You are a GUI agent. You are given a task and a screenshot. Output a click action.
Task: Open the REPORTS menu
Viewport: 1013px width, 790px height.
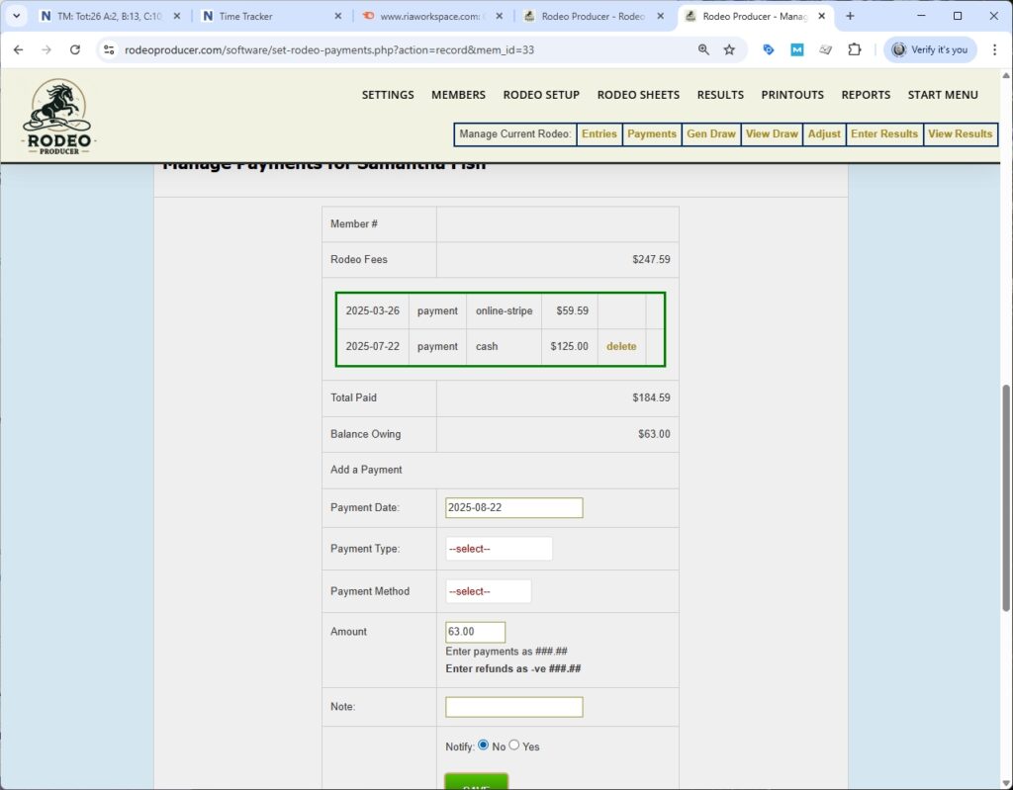pyautogui.click(x=866, y=95)
